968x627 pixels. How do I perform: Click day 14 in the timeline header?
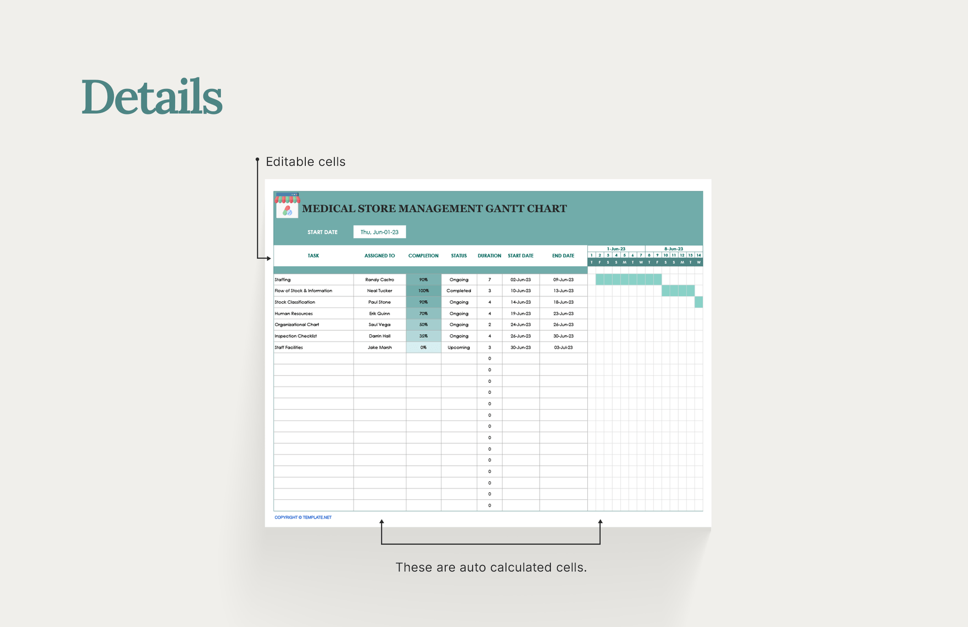point(698,255)
